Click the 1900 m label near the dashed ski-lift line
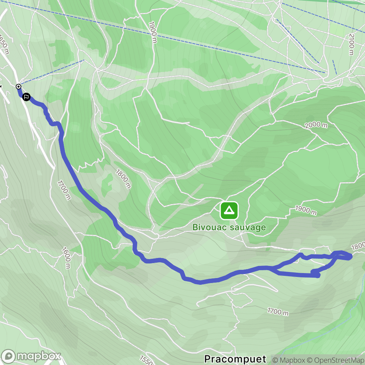Image resolution: width=365 pixels, height=365 pixels. [x=153, y=32]
